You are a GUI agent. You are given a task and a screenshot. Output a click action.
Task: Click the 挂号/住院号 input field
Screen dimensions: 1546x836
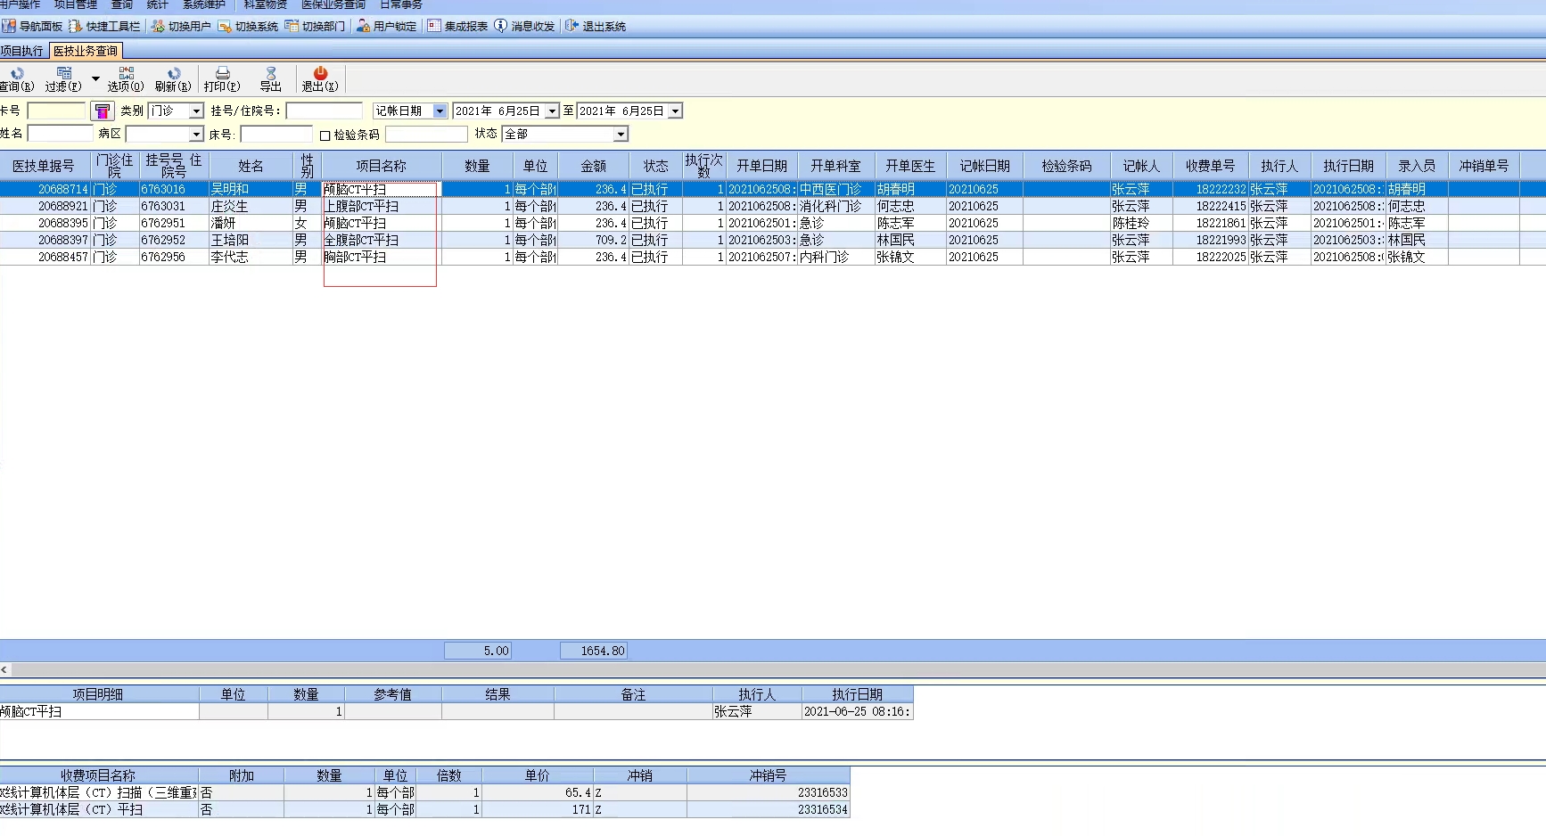coord(324,111)
